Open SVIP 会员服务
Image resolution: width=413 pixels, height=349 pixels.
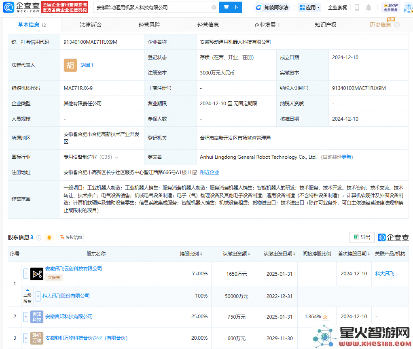point(391,7)
